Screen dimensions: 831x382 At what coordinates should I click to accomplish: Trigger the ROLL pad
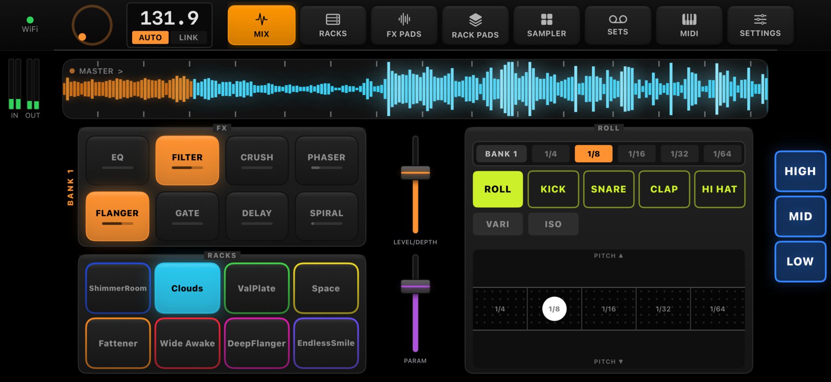pos(498,189)
